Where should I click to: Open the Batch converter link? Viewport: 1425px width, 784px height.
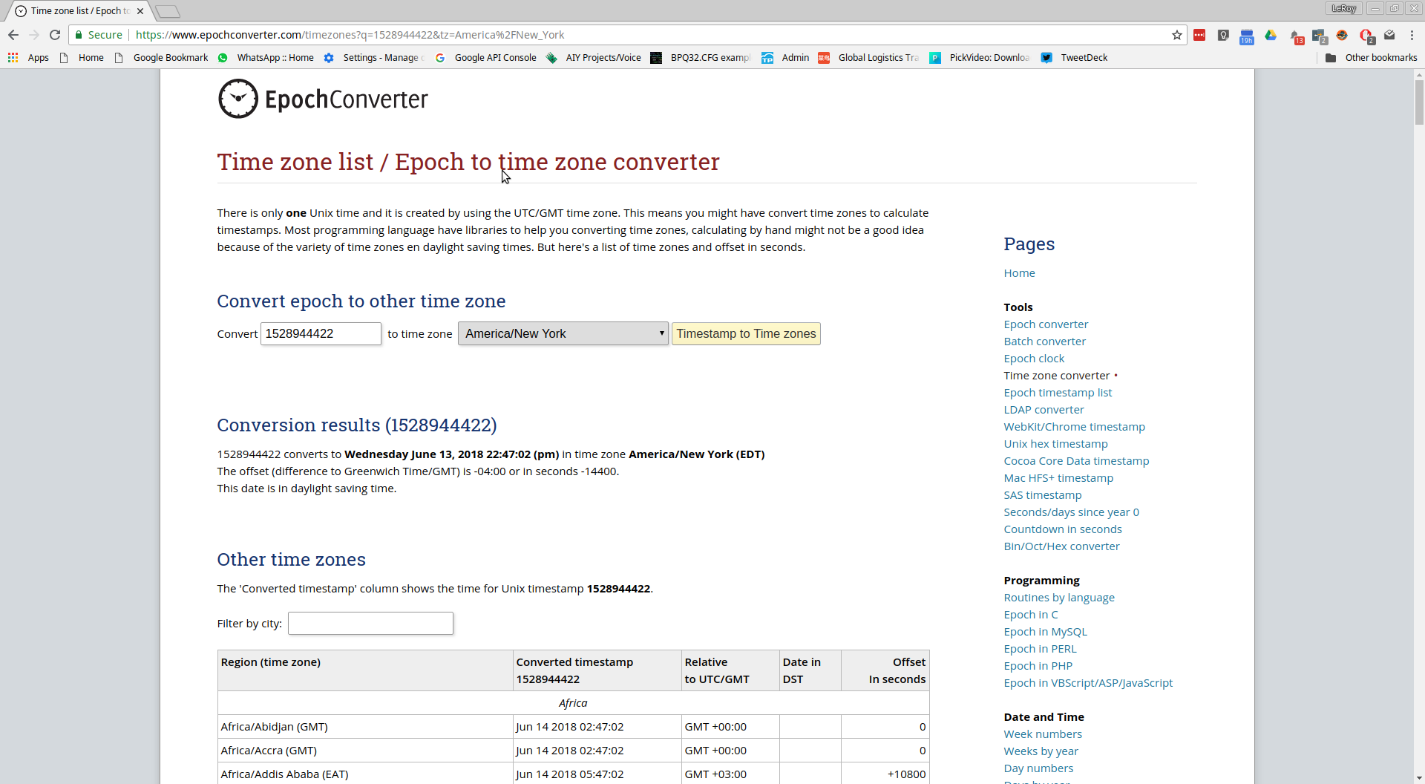coord(1044,342)
